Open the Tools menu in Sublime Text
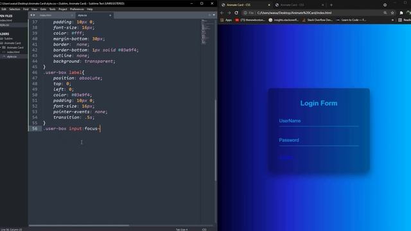This screenshot has width=411, height=231. point(53,9)
